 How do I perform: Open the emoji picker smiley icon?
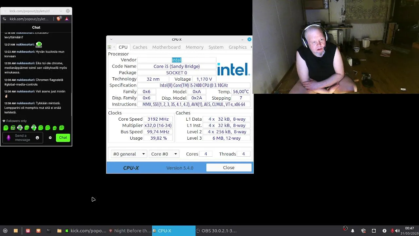pos(37,138)
